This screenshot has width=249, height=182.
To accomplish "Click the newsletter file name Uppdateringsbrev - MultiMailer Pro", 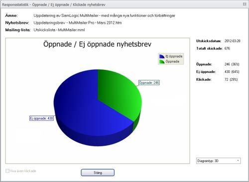I will pyautogui.click(x=78, y=23).
